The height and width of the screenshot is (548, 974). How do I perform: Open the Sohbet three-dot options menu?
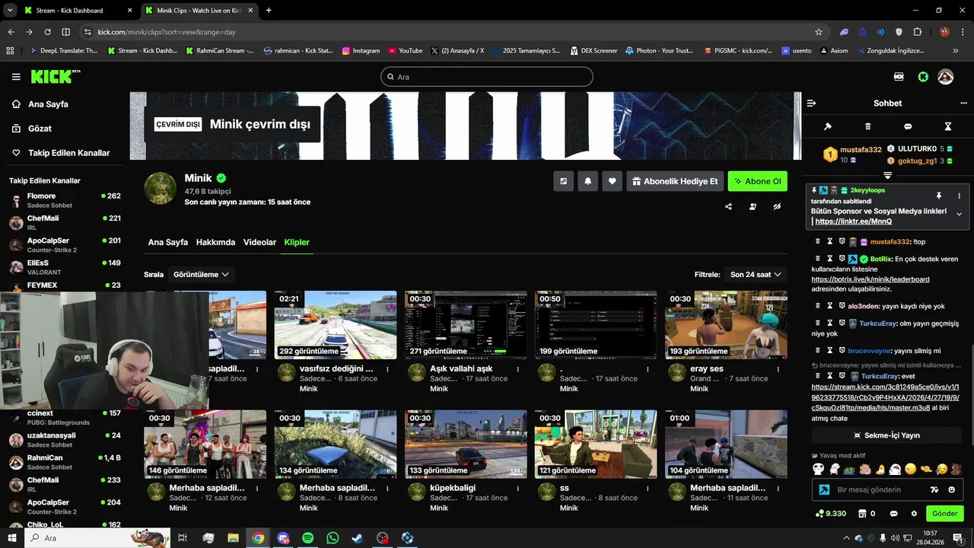click(963, 103)
